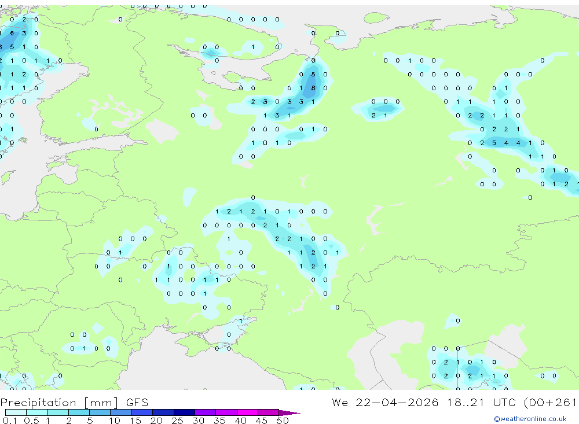Open the weatheronline.co.uk copyright link
Image resolution: width=579 pixels, height=424 pixels.
(530, 419)
